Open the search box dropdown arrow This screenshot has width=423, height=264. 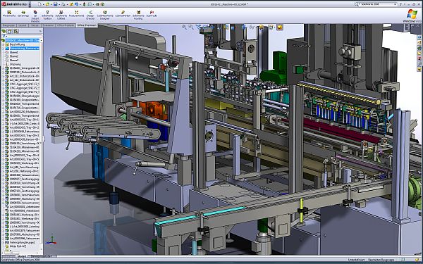tap(396, 4)
